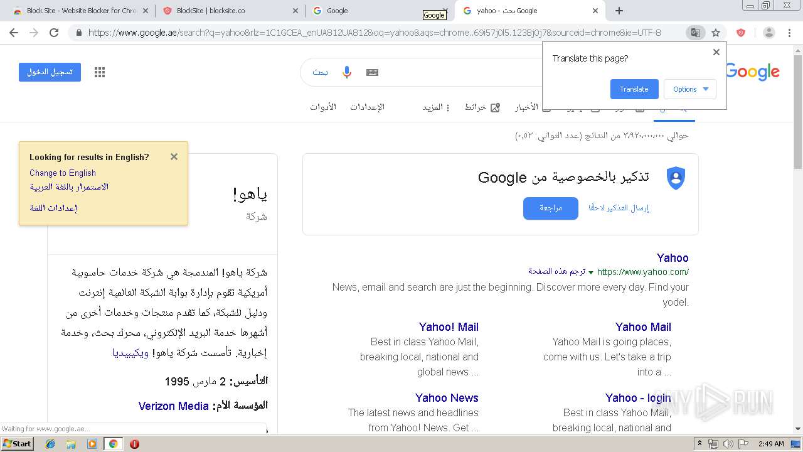Reload the current page

pos(54,33)
